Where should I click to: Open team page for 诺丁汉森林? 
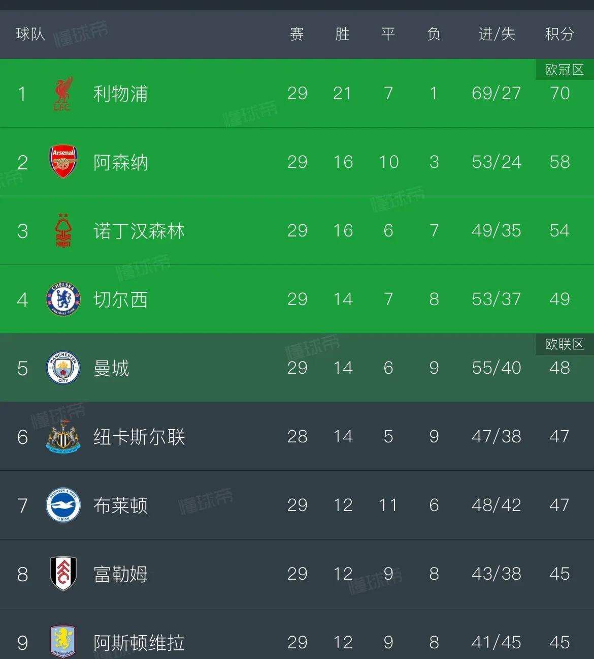139,231
